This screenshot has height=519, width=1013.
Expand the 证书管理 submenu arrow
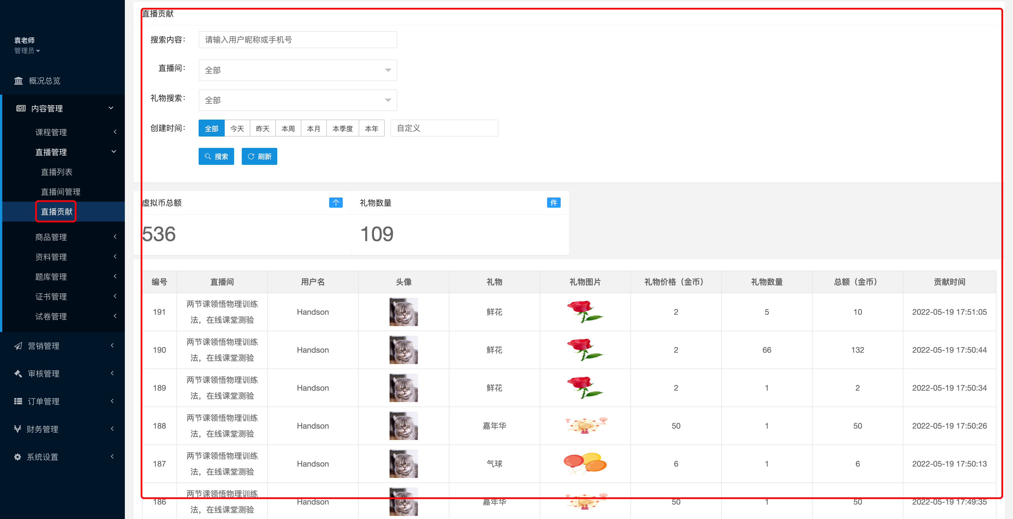pos(115,296)
